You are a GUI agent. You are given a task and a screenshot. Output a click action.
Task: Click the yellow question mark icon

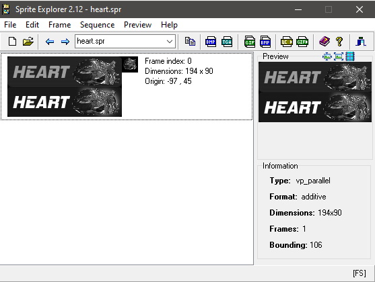pos(339,42)
